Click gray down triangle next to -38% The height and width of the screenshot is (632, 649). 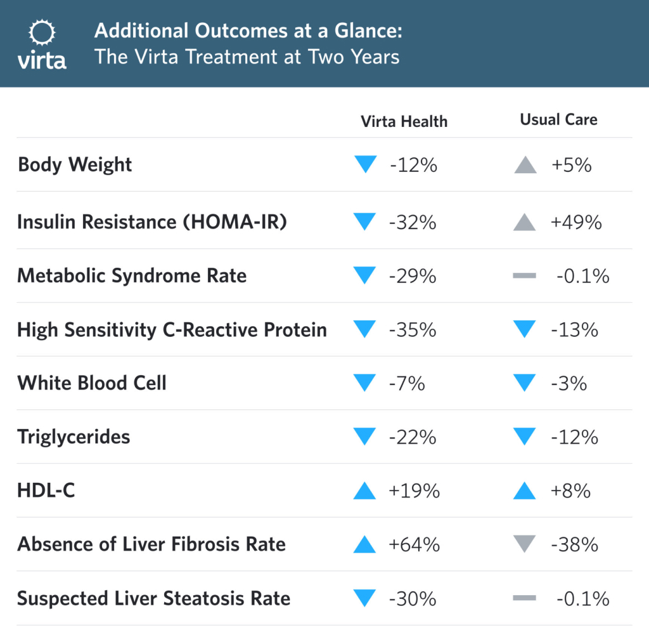tap(525, 544)
